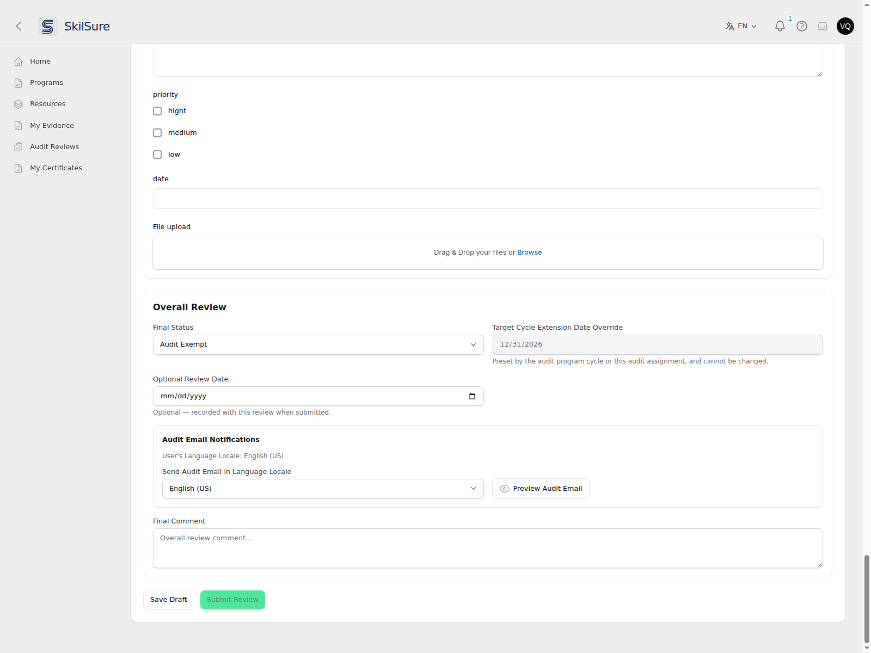
Task: Click the My Evidence document icon
Action: (x=19, y=126)
